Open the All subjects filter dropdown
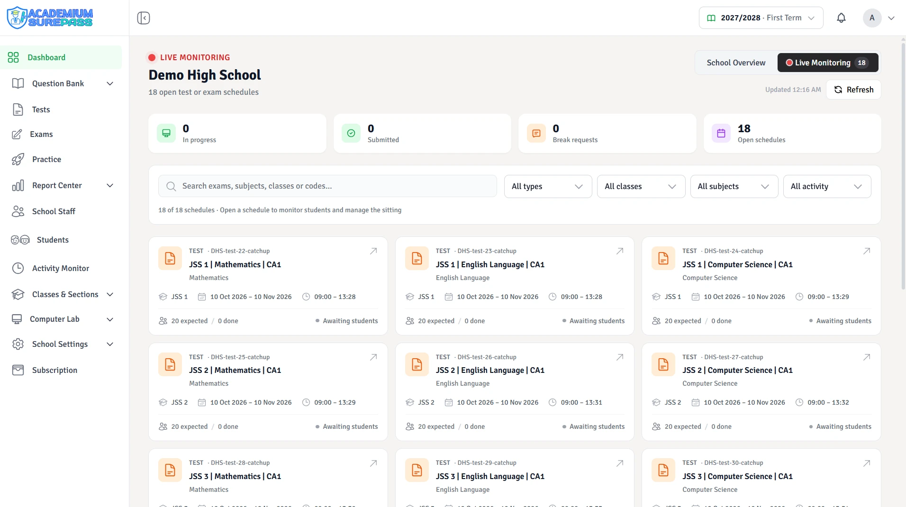This screenshot has width=906, height=507. pos(734,187)
